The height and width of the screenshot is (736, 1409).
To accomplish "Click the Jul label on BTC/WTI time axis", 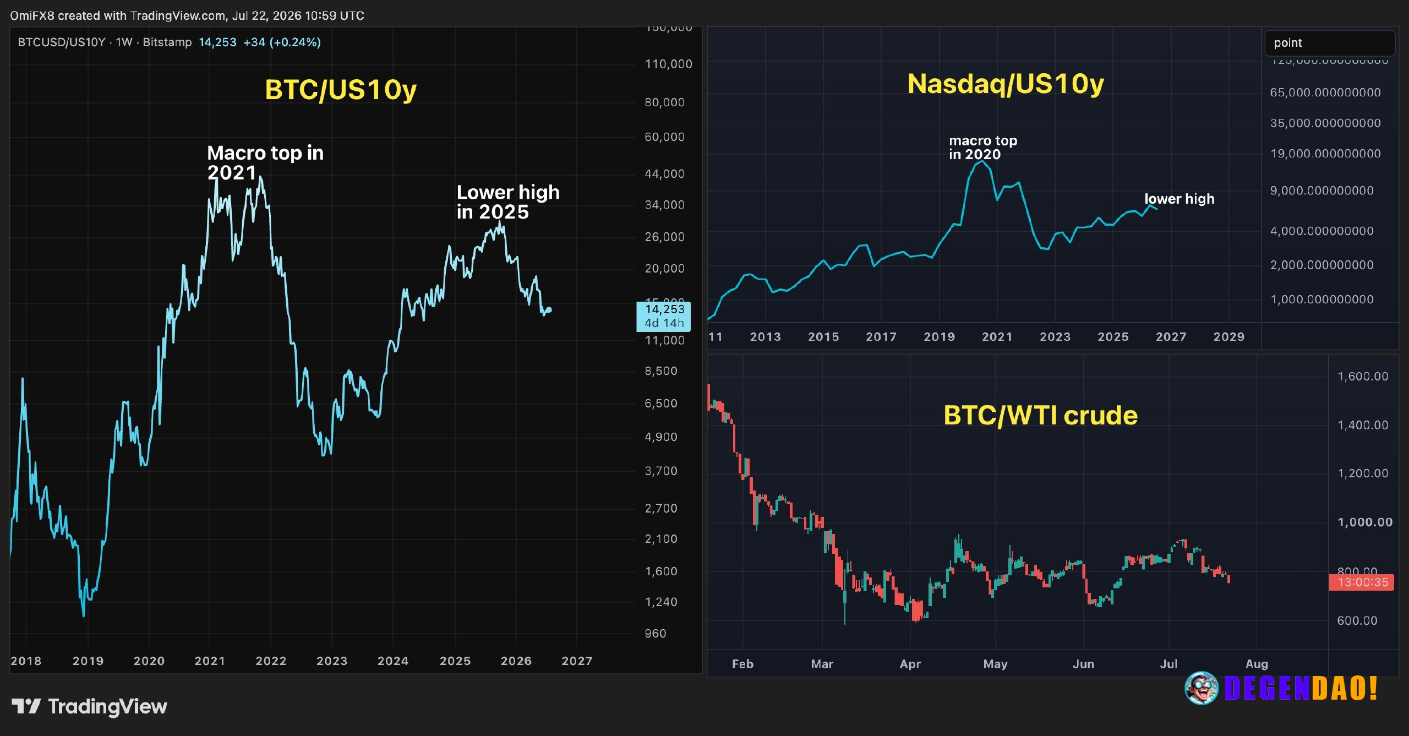I will (x=1168, y=664).
